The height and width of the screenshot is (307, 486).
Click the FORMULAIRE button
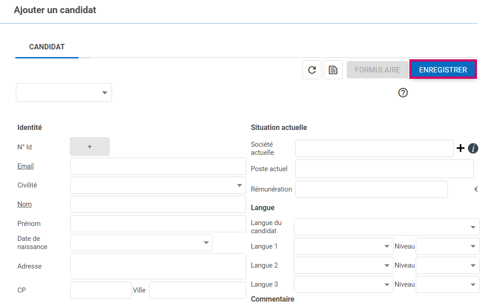point(377,70)
